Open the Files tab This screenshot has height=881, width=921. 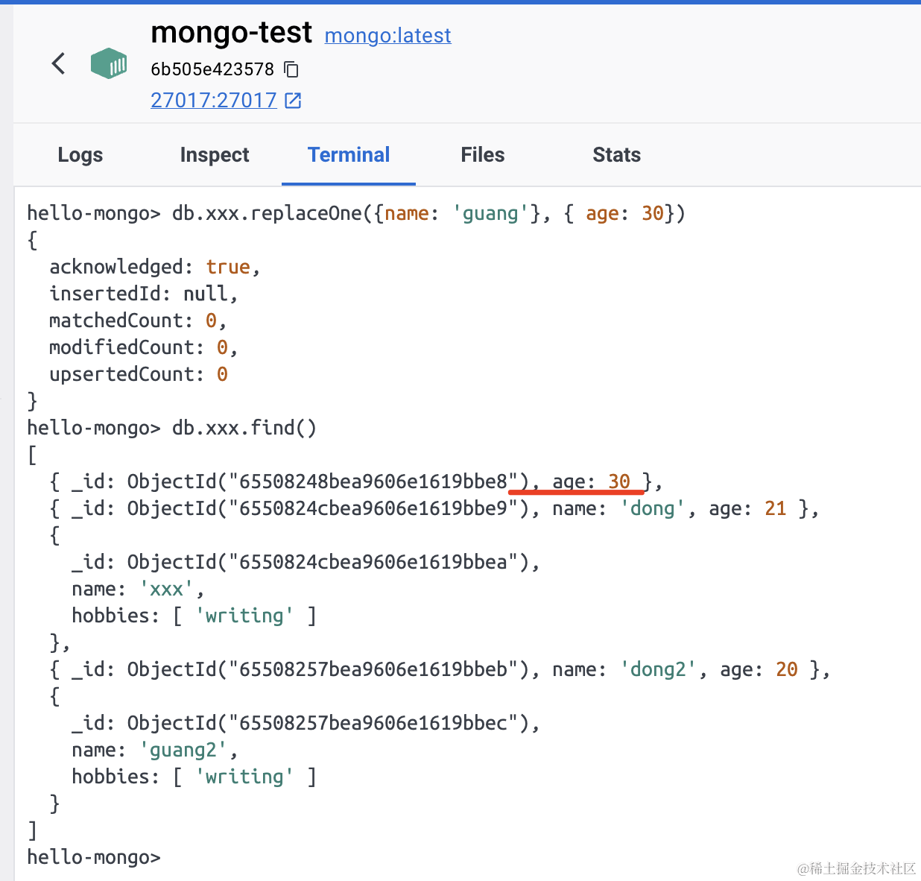pos(483,155)
